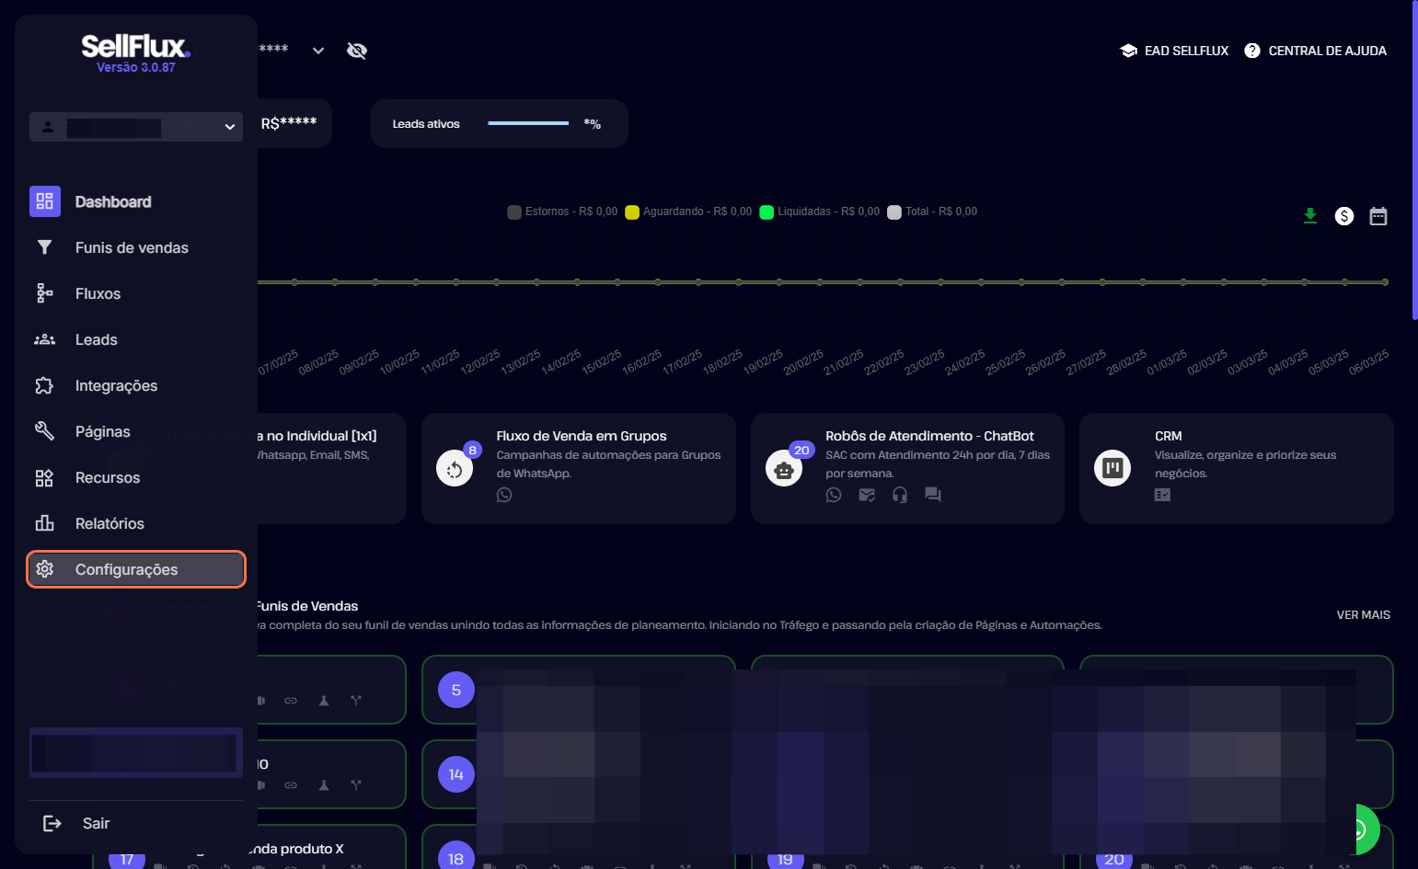Click the group flow refresh icon
The width and height of the screenshot is (1418, 869).
coord(455,470)
